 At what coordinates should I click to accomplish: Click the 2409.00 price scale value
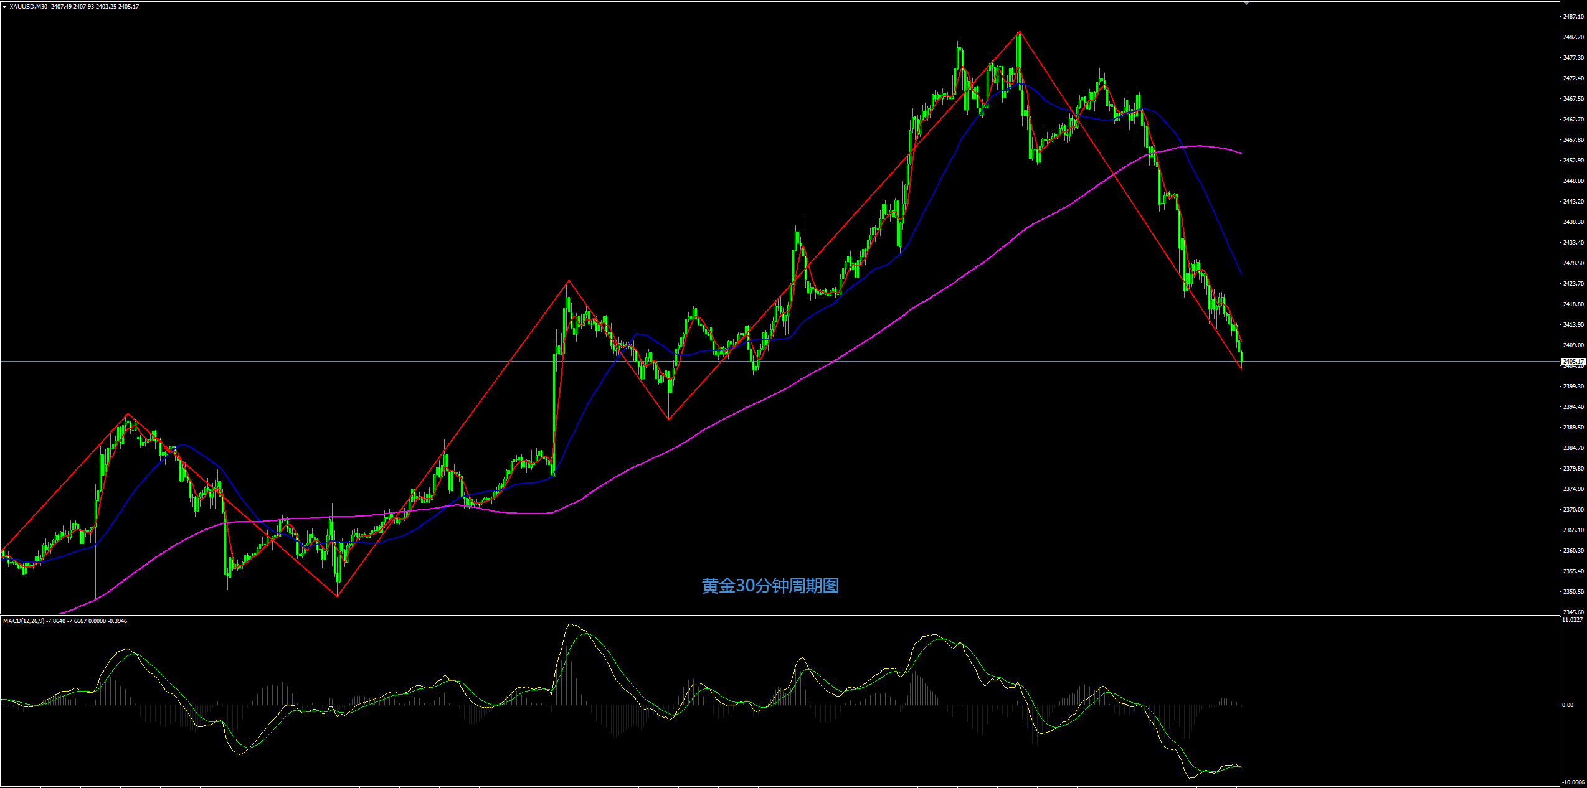coord(1573,345)
